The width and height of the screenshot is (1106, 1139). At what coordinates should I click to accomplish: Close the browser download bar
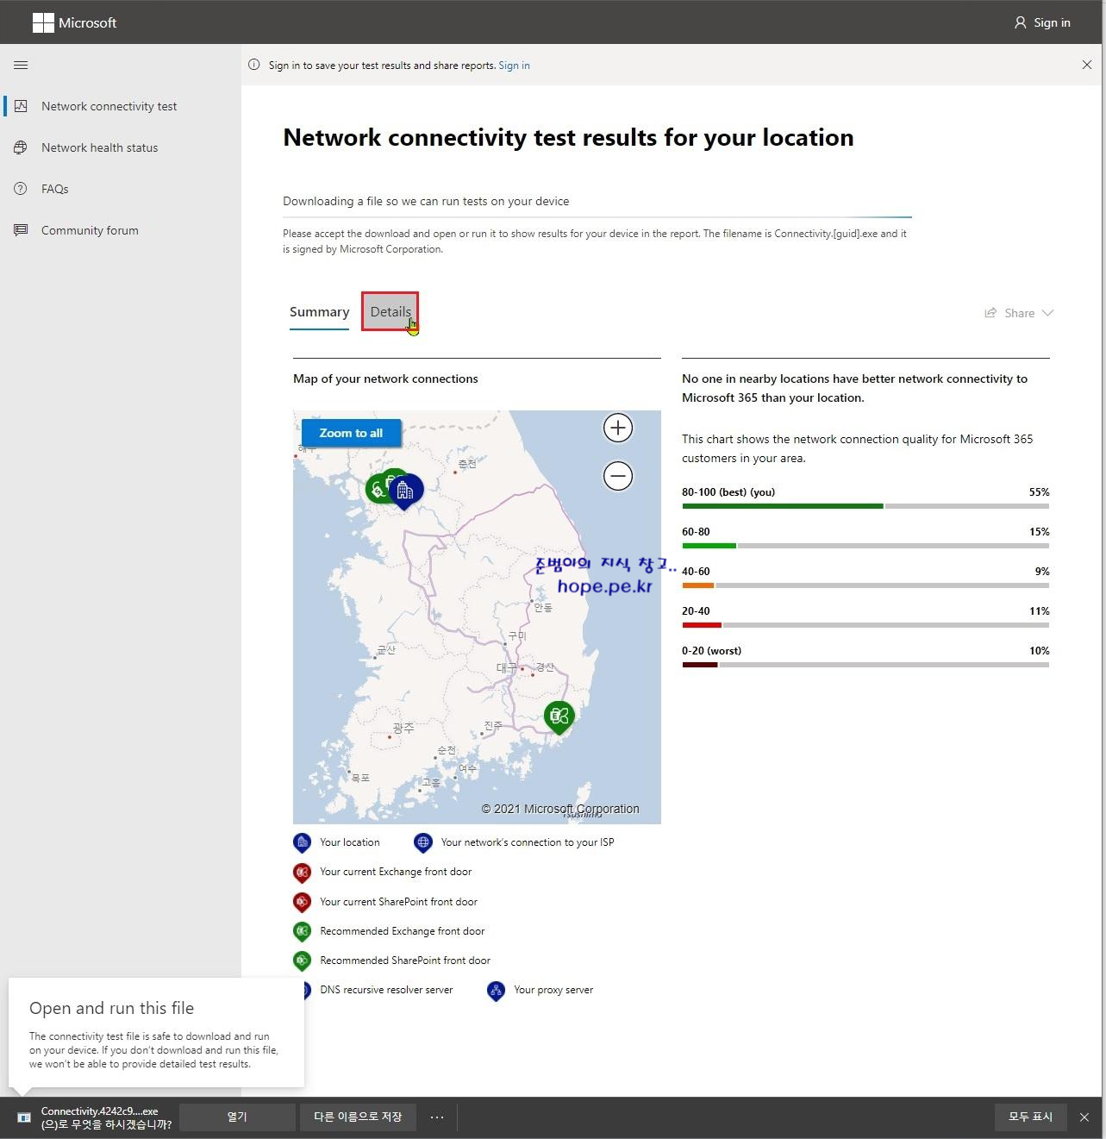1084,1117
